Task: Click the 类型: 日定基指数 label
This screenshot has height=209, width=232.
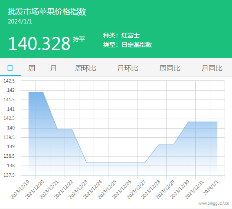Action: pos(127,45)
